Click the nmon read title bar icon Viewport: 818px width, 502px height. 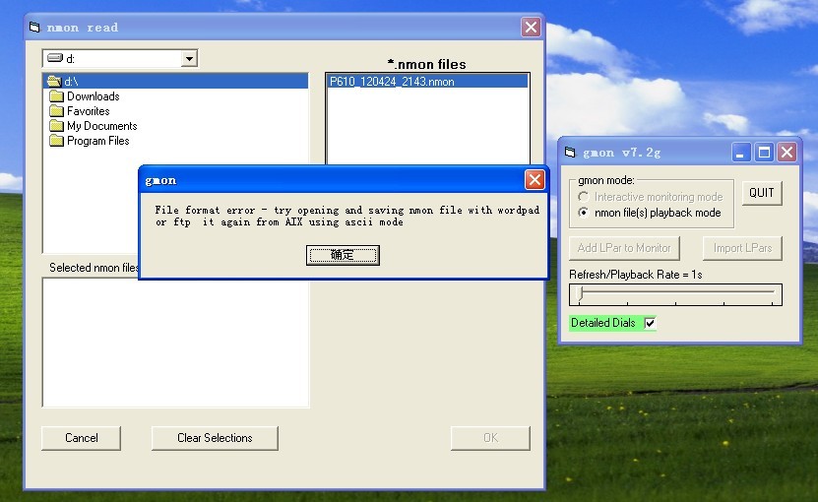(x=34, y=28)
